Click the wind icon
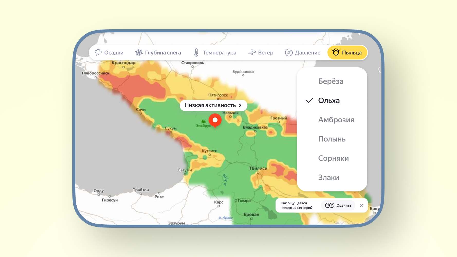Viewport: 457px width, 257px height. point(252,52)
